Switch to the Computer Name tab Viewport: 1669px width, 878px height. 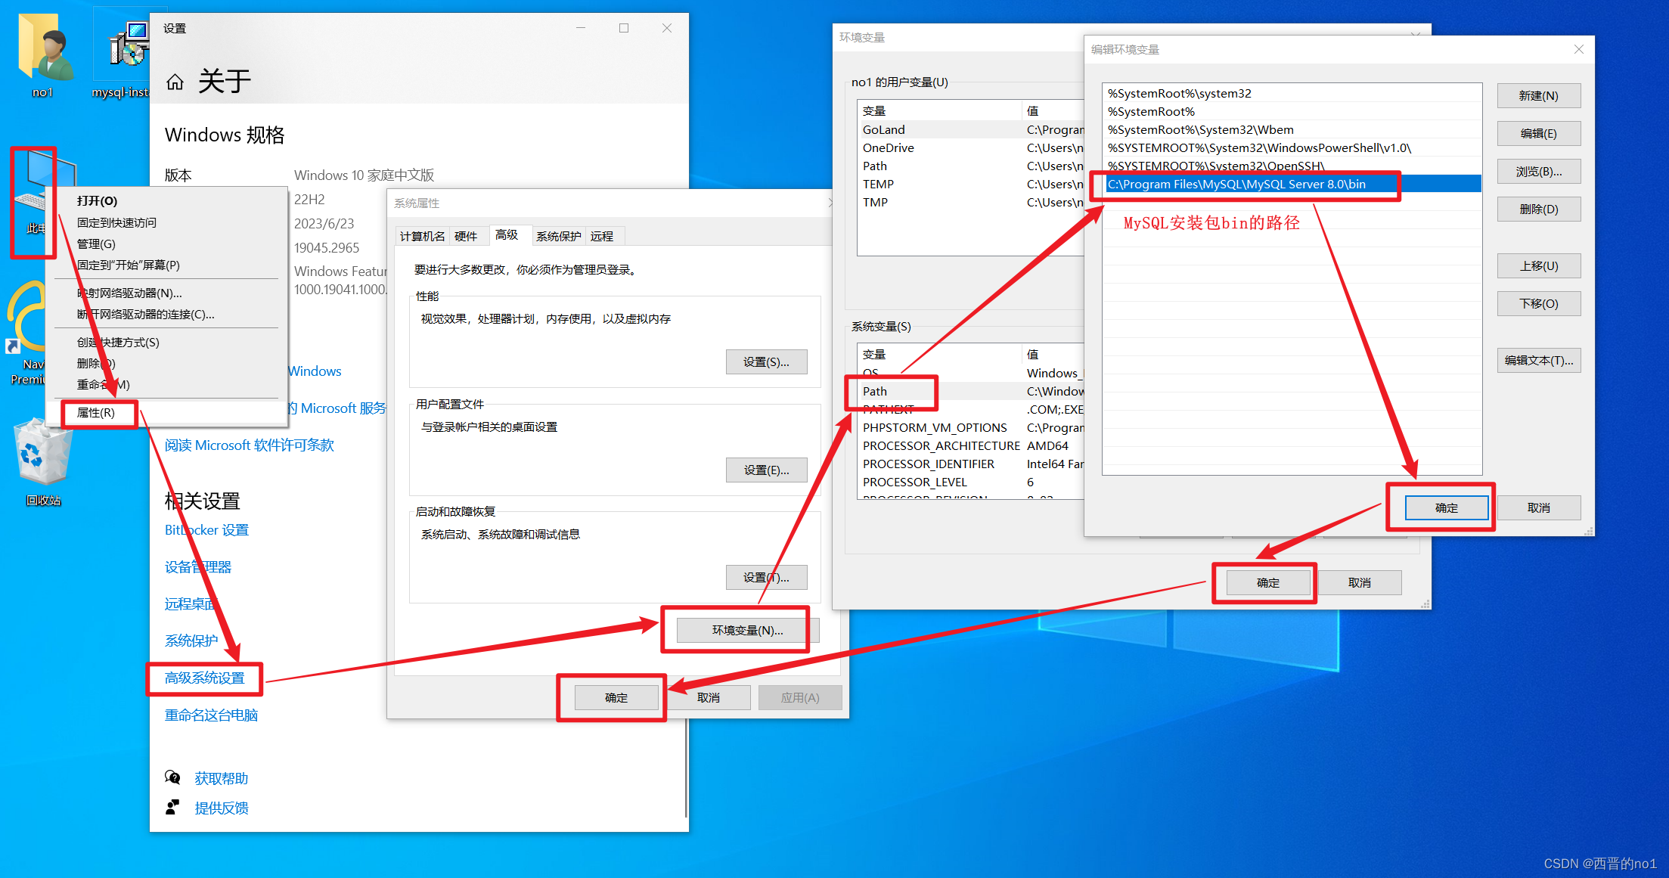422,236
